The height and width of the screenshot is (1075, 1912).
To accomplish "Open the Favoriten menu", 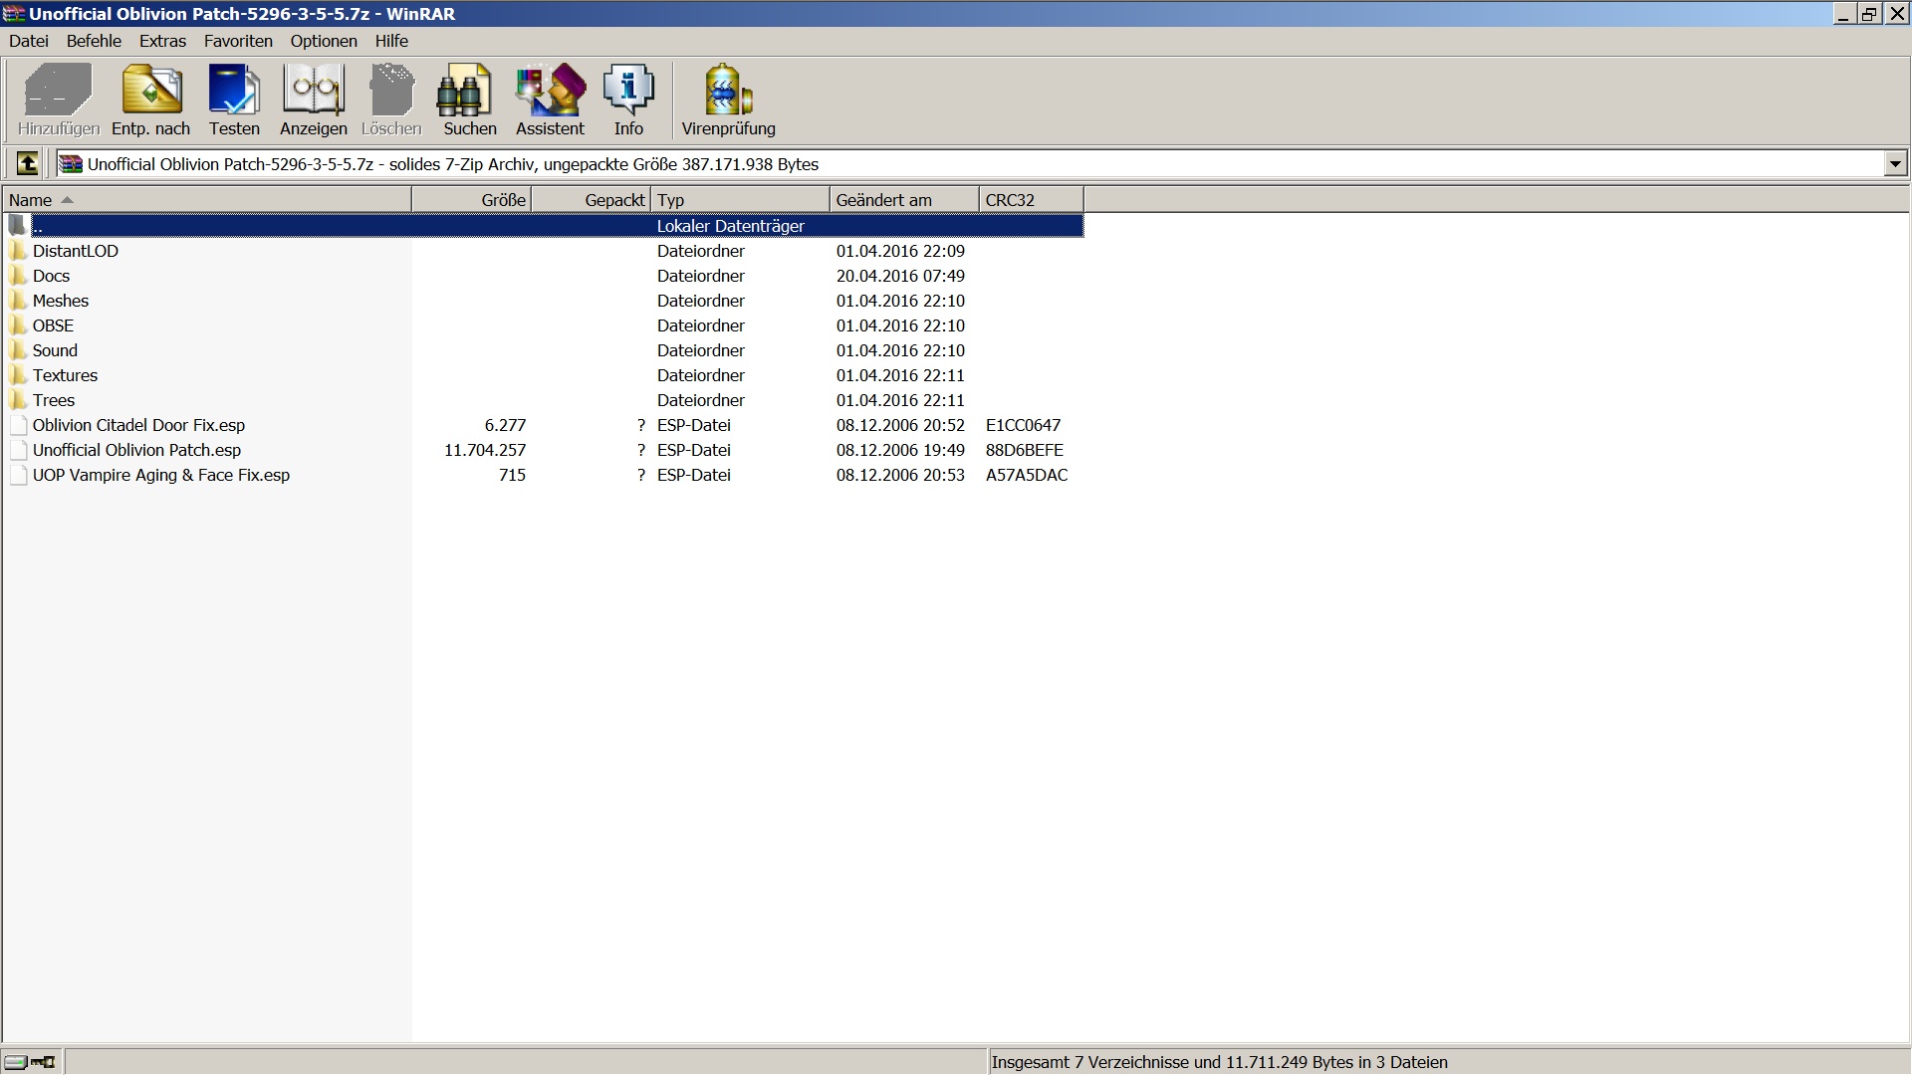I will click(238, 41).
